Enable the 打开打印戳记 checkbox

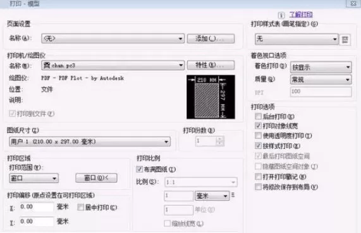click(259, 177)
